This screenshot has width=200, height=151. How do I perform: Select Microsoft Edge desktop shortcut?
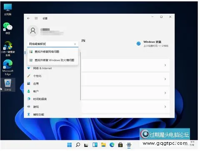[7, 68]
